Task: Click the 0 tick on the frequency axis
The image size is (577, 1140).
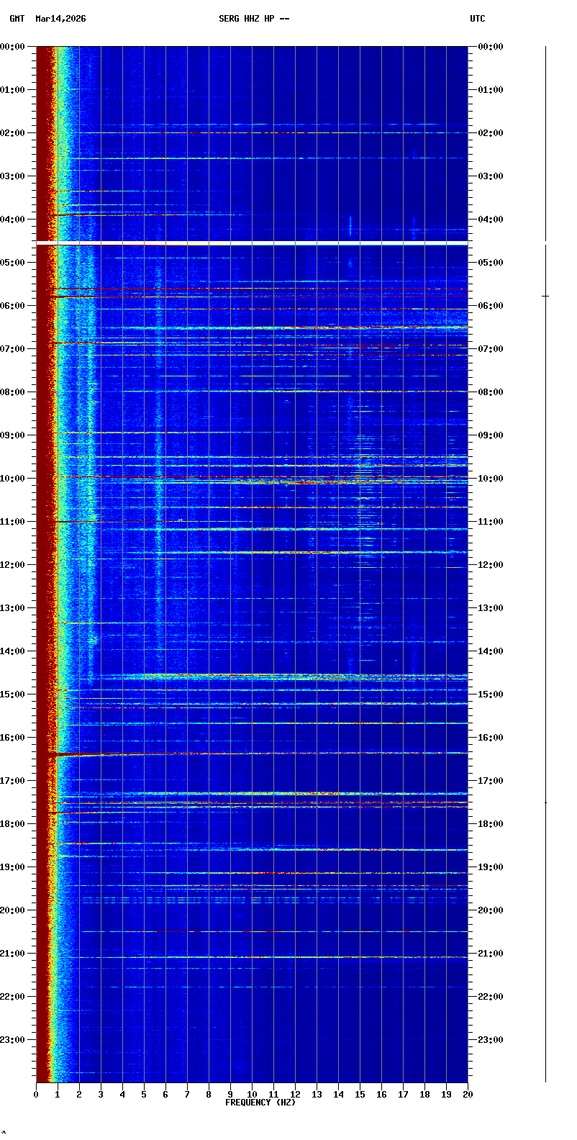Action: tap(36, 1095)
